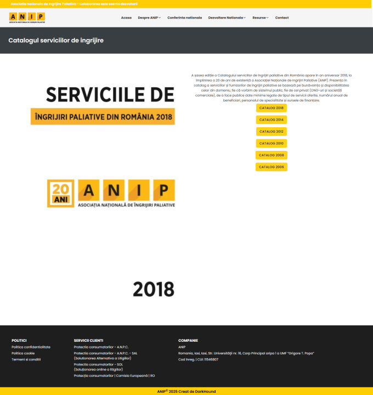Click 'Catalogul serviciilor de ingrijire' page title
The width and height of the screenshot is (373, 395).
click(x=56, y=40)
